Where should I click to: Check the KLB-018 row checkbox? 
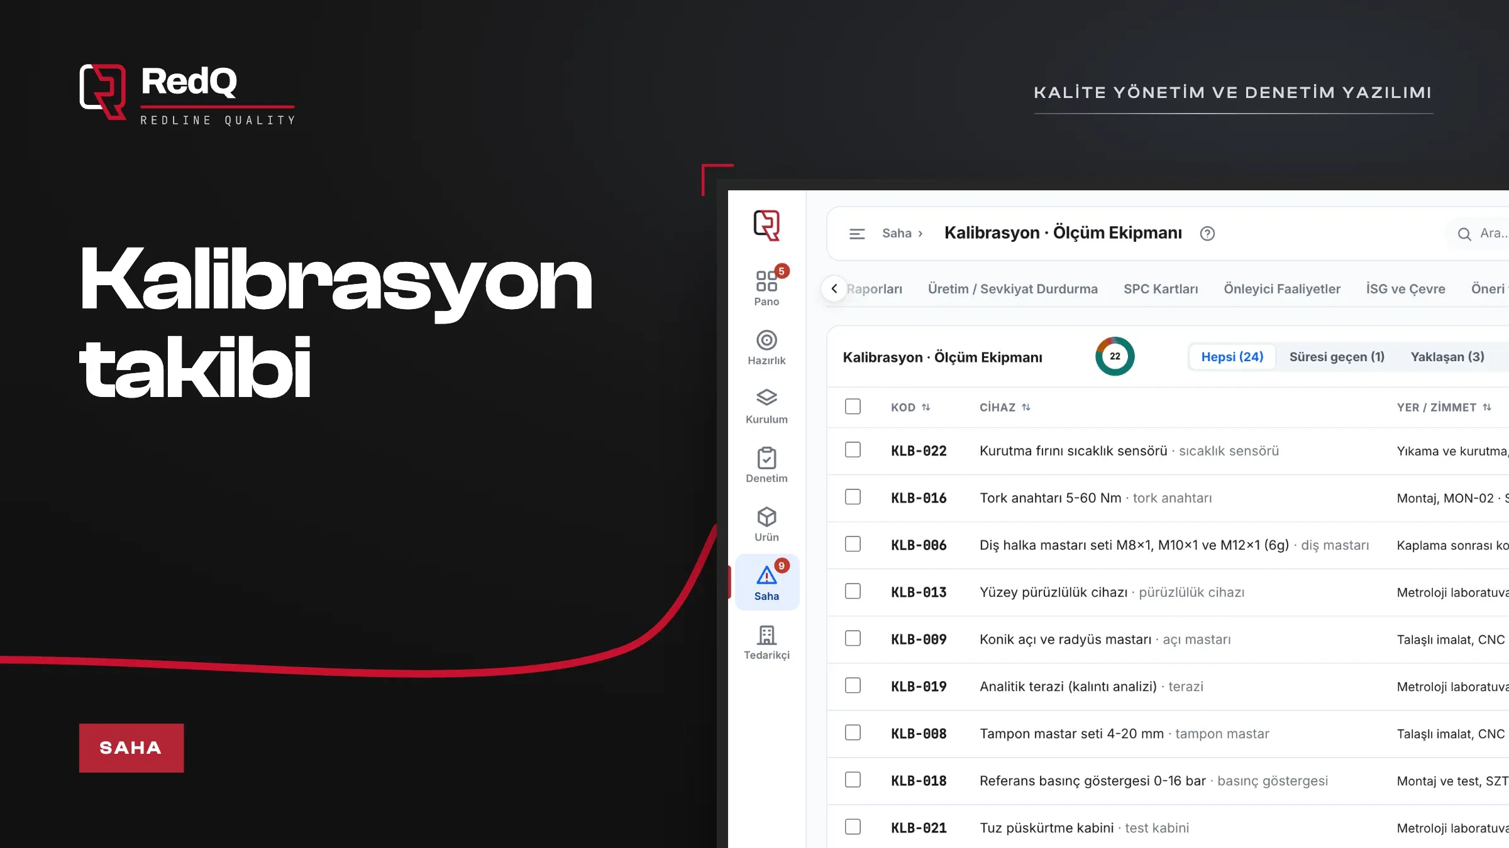point(853,780)
